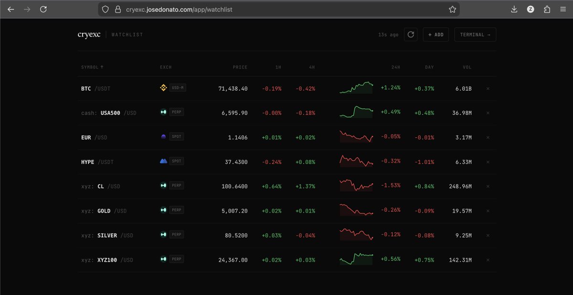
Task: Click the + ADD button
Action: tap(436, 35)
